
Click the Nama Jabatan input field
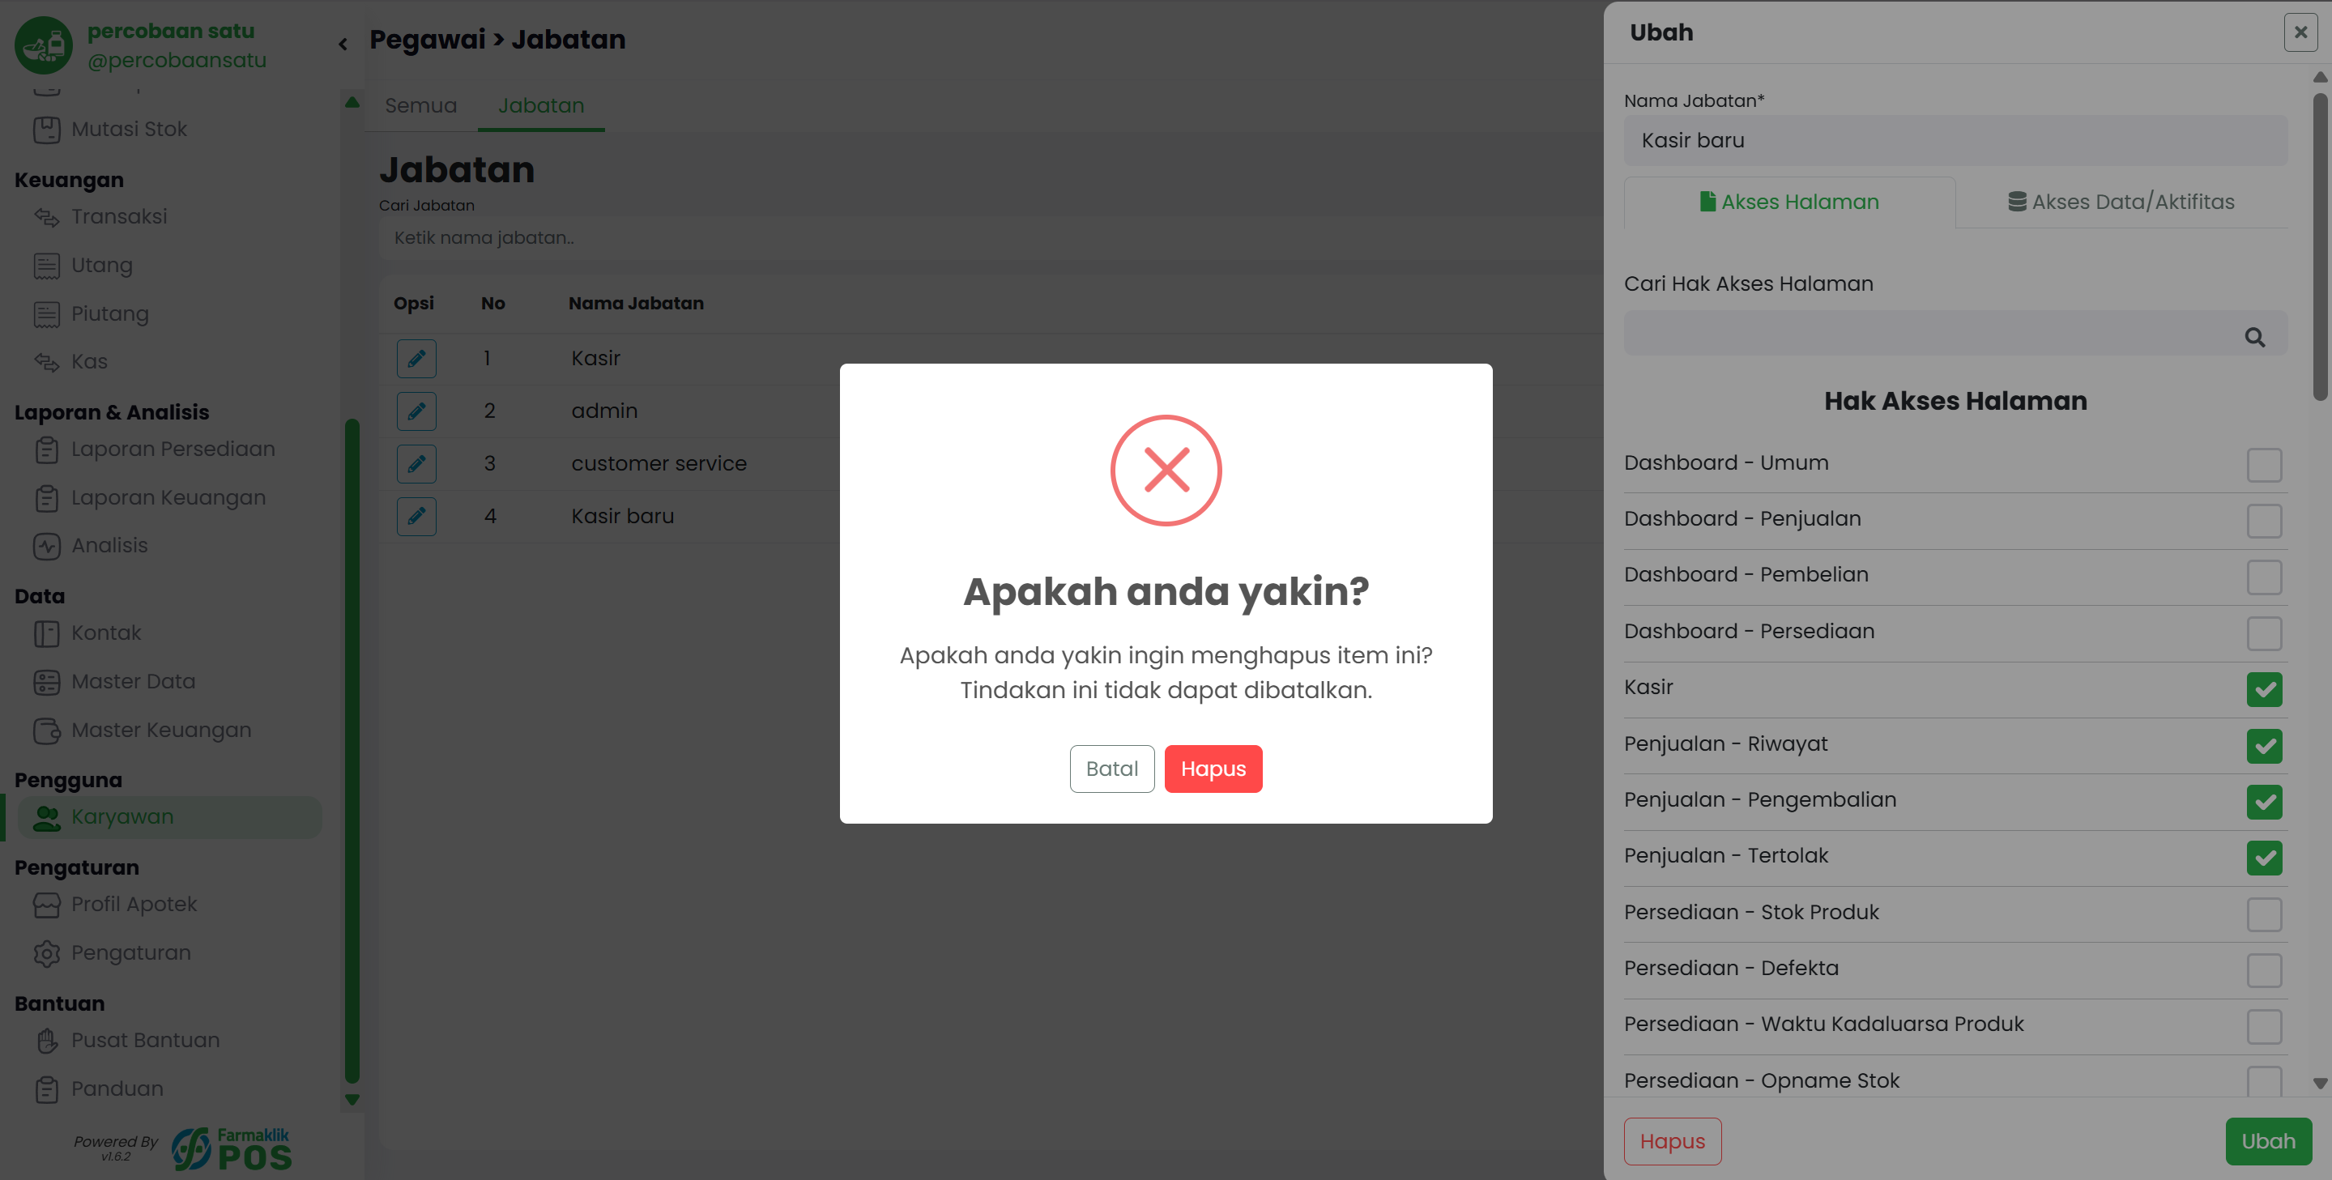point(1955,140)
